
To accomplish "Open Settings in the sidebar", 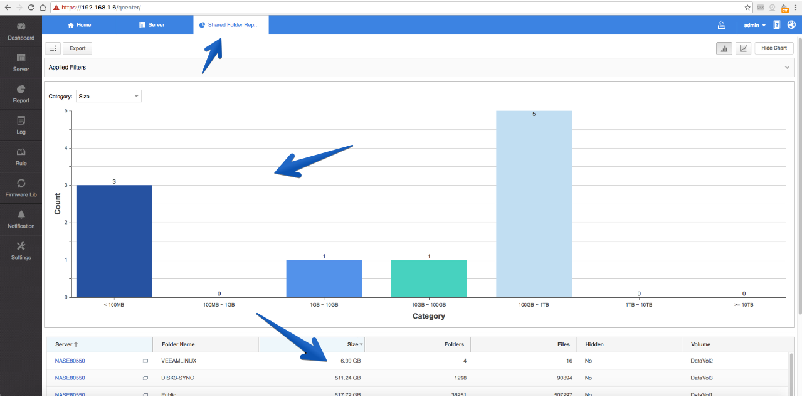I will pyautogui.click(x=21, y=251).
